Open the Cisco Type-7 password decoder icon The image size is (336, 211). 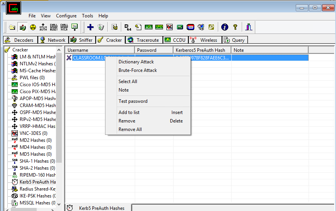(149, 27)
